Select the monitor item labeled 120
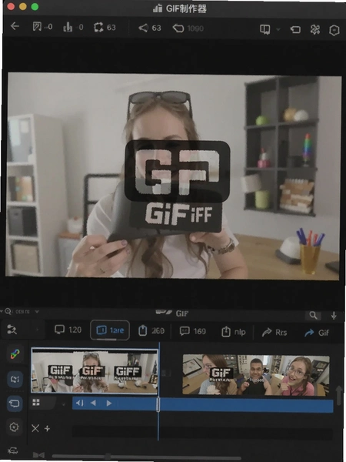 click(x=68, y=330)
